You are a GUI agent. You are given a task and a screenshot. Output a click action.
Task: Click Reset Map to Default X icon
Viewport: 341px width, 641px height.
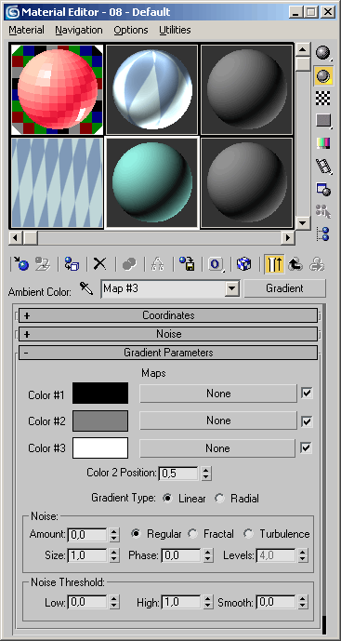coord(99,264)
